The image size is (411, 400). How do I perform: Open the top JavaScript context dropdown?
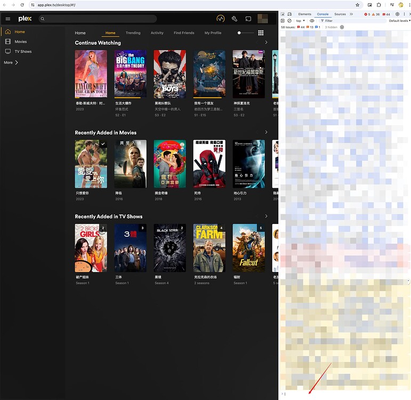pos(301,21)
